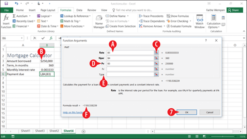Click Evaluate Formula

click(x=179, y=26)
